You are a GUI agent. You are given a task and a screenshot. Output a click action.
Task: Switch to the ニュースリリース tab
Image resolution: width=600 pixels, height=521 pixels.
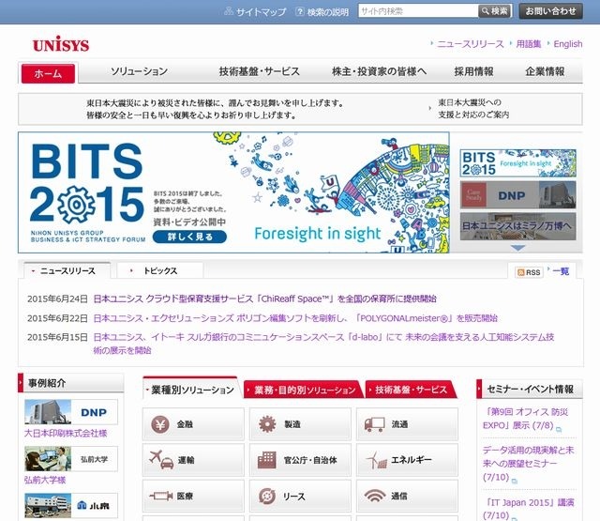coord(67,271)
